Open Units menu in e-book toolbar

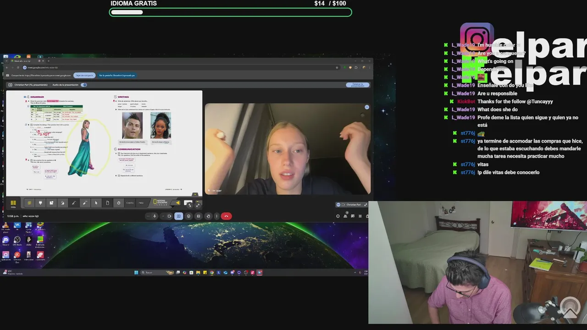[x=13, y=203]
